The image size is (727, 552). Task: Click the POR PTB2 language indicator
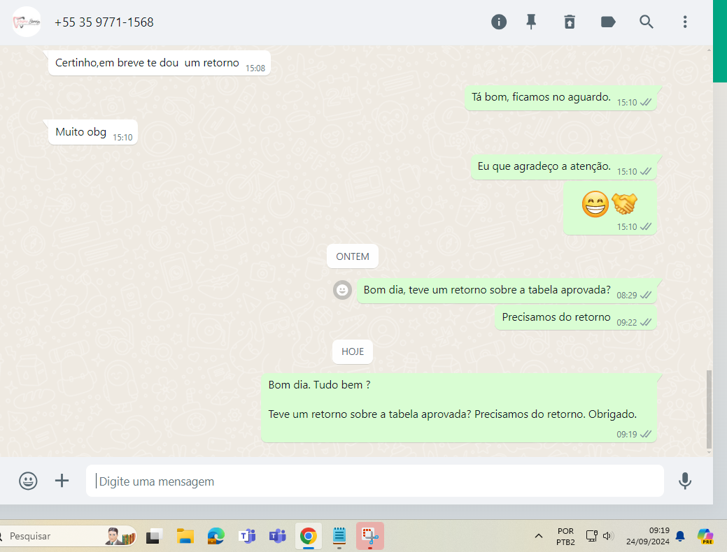point(565,536)
